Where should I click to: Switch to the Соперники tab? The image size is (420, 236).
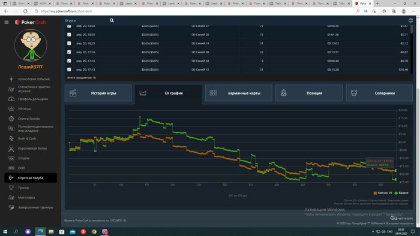(x=379, y=93)
